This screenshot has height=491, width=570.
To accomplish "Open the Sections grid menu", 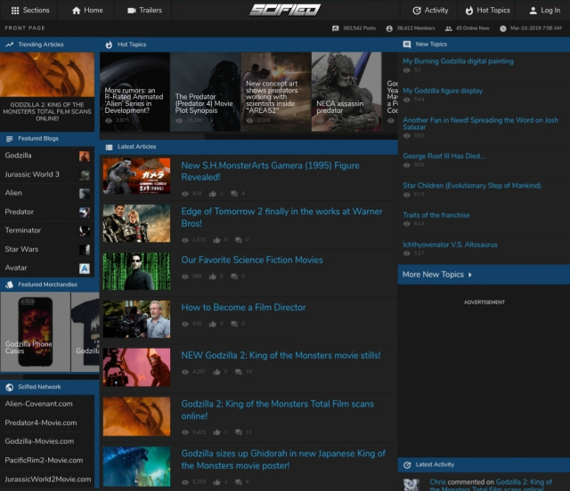I will click(x=30, y=10).
